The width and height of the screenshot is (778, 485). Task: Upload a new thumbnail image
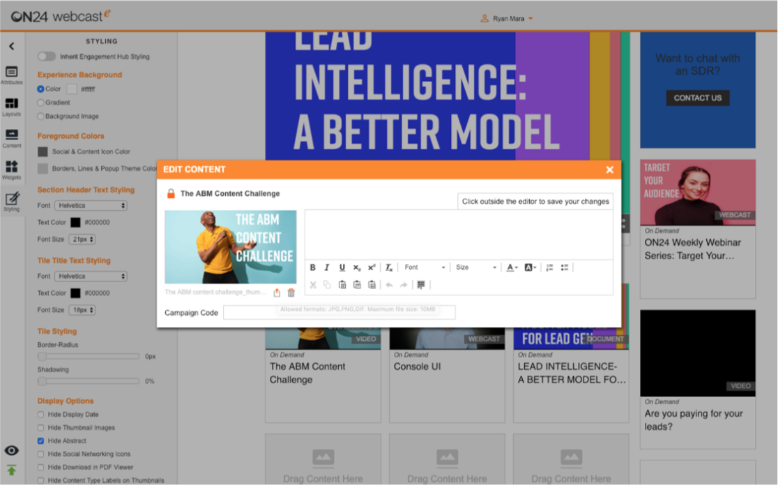(277, 293)
